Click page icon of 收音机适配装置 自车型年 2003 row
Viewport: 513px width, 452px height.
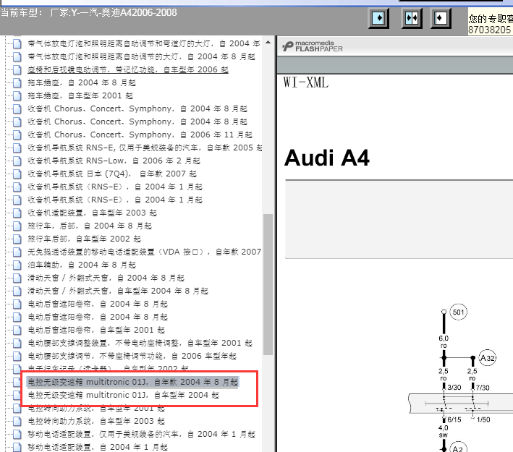pyautogui.click(x=17, y=213)
